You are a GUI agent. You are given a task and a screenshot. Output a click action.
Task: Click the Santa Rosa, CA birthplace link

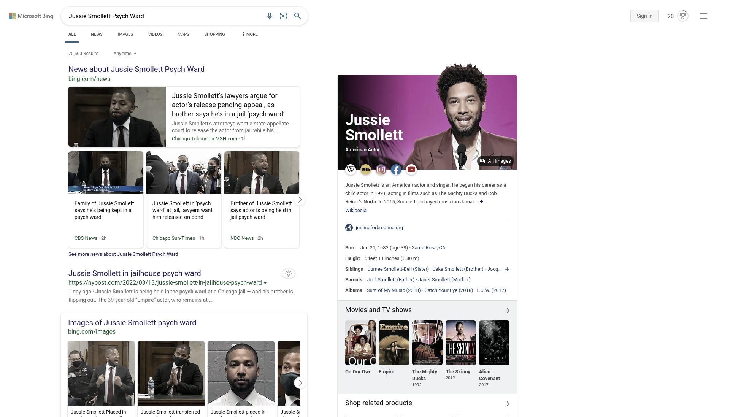point(428,248)
